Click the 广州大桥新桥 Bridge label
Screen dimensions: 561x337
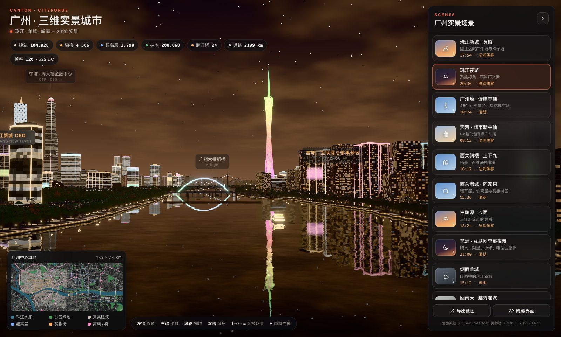point(212,161)
